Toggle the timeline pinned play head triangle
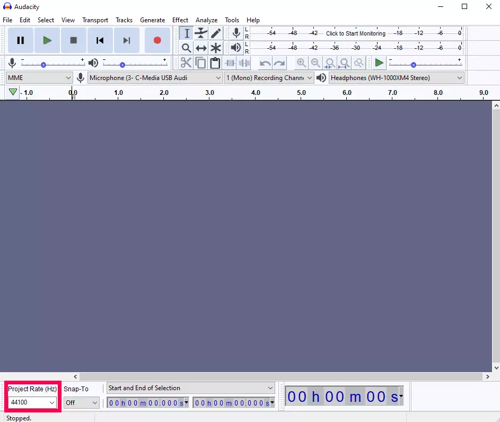This screenshot has height=422, width=500. point(13,92)
